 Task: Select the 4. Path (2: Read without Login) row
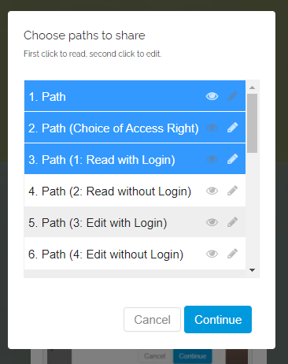[x=135, y=191]
